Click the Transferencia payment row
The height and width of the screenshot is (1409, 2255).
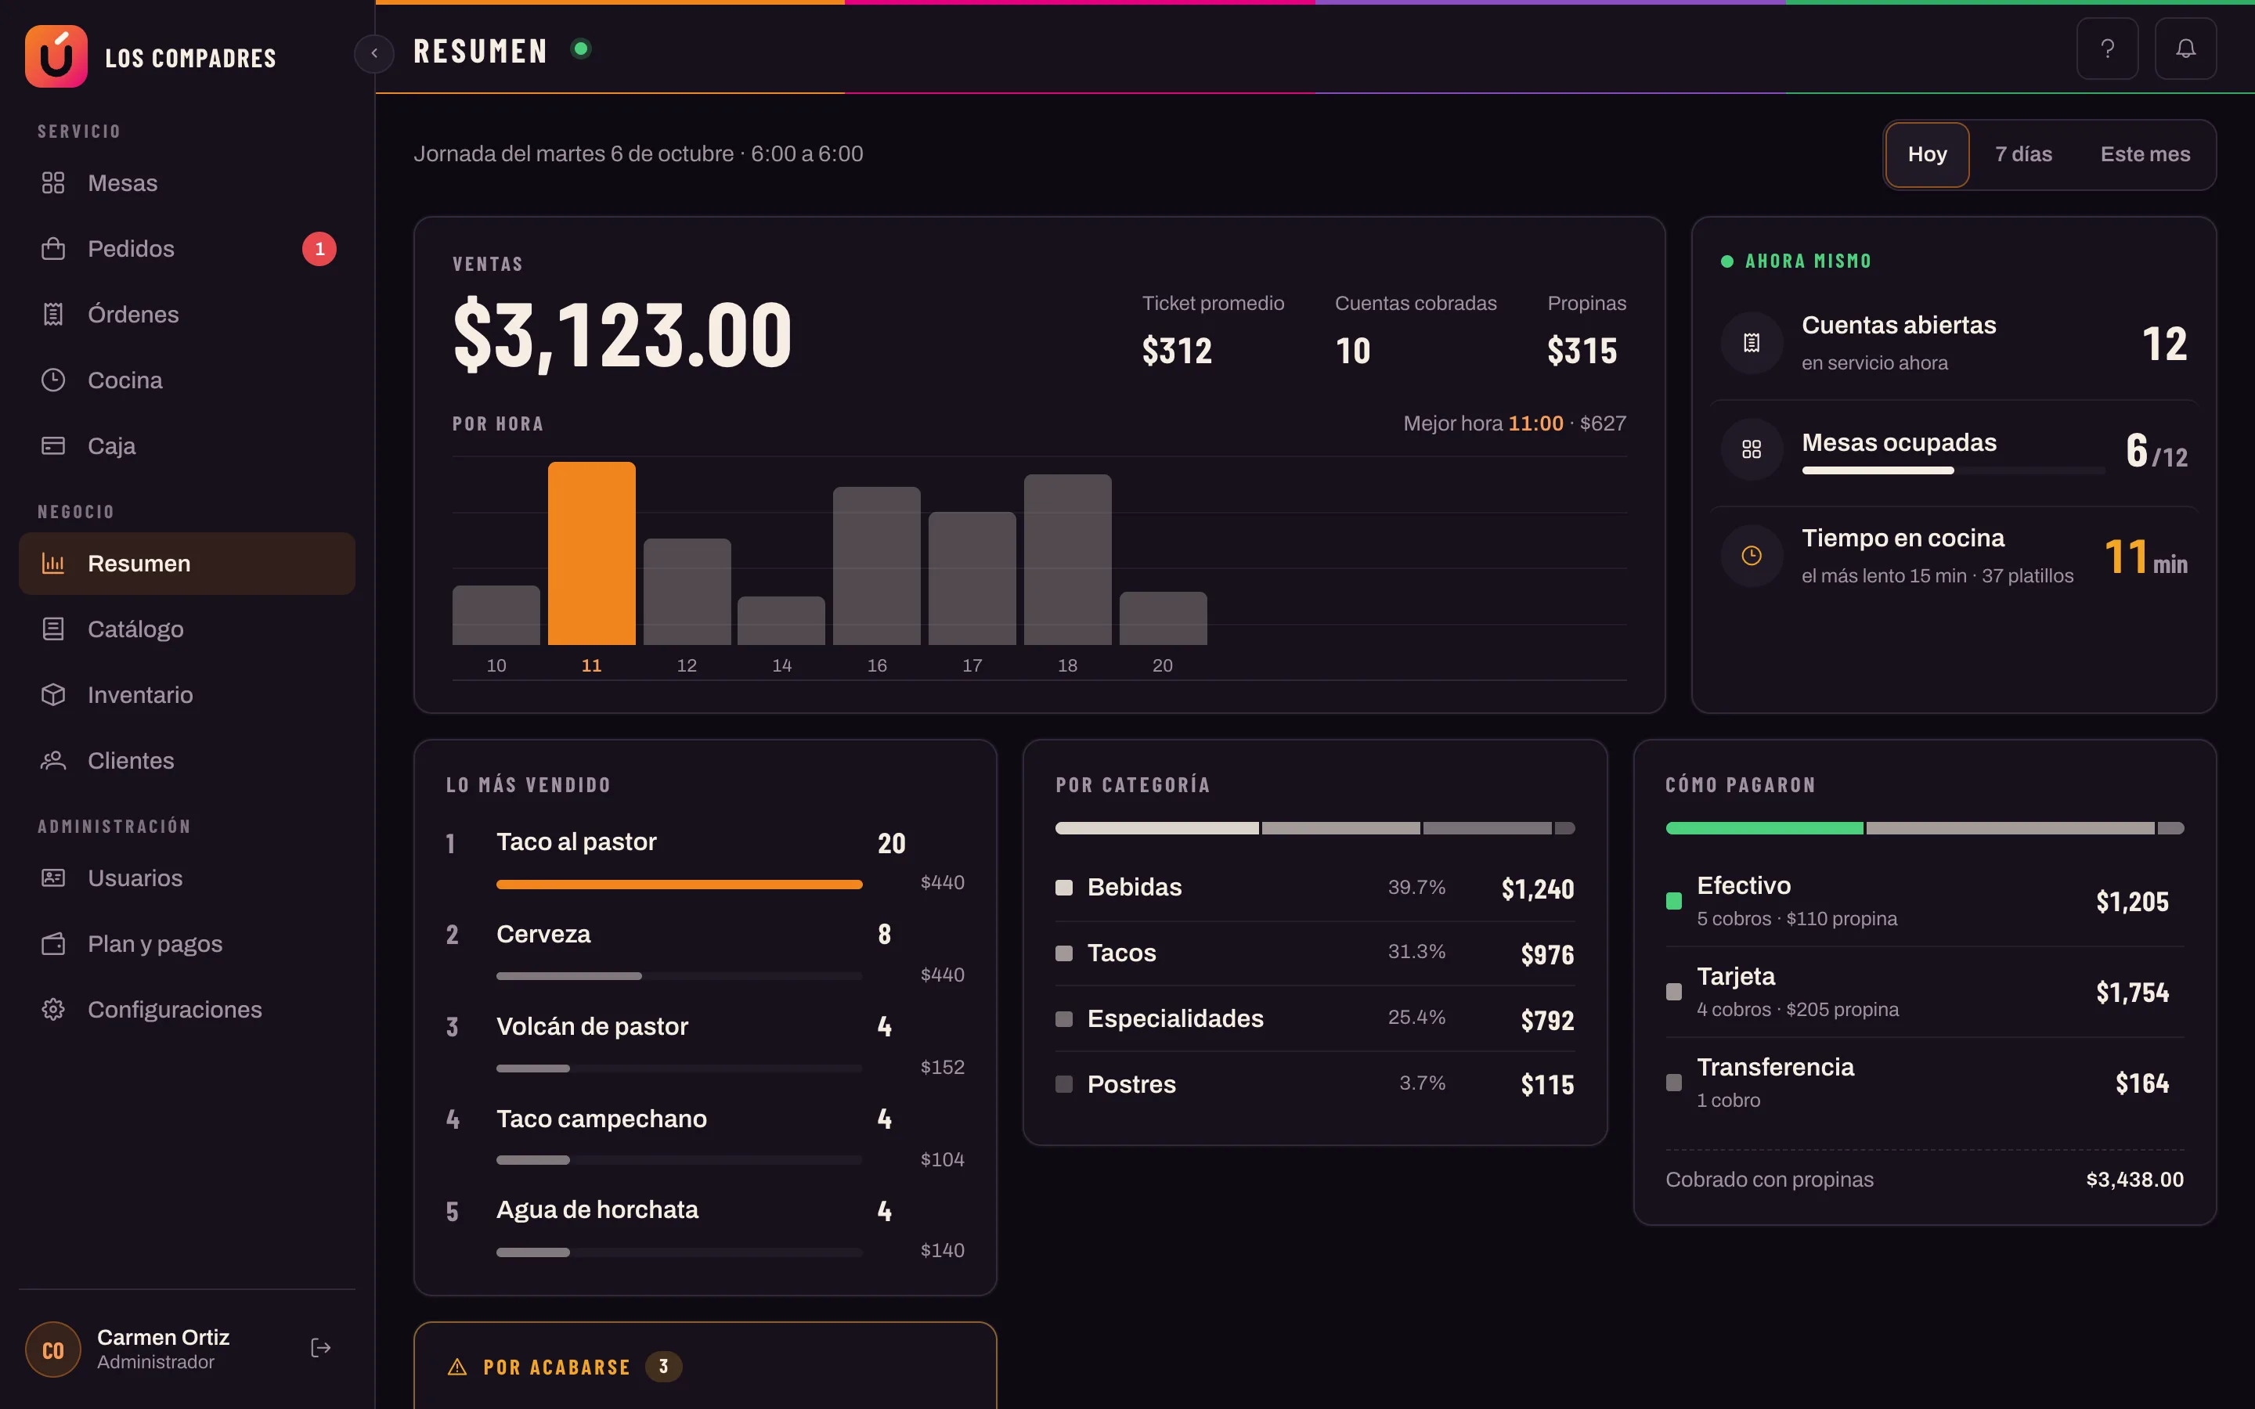click(1925, 1083)
